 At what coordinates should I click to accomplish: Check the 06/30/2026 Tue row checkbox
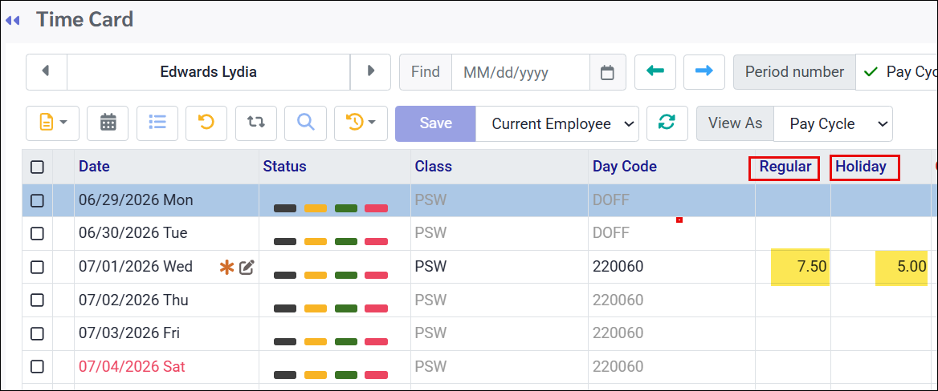pos(37,233)
